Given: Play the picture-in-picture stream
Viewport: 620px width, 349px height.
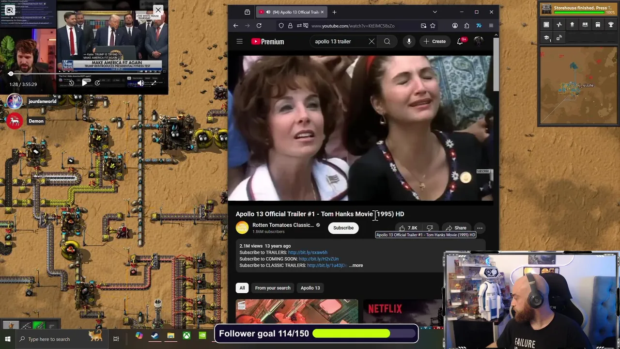Looking at the screenshot, I should (x=84, y=83).
